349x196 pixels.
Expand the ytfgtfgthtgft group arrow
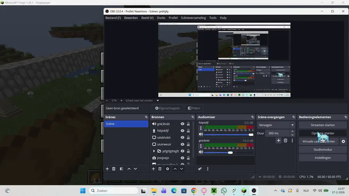[x=154, y=151]
